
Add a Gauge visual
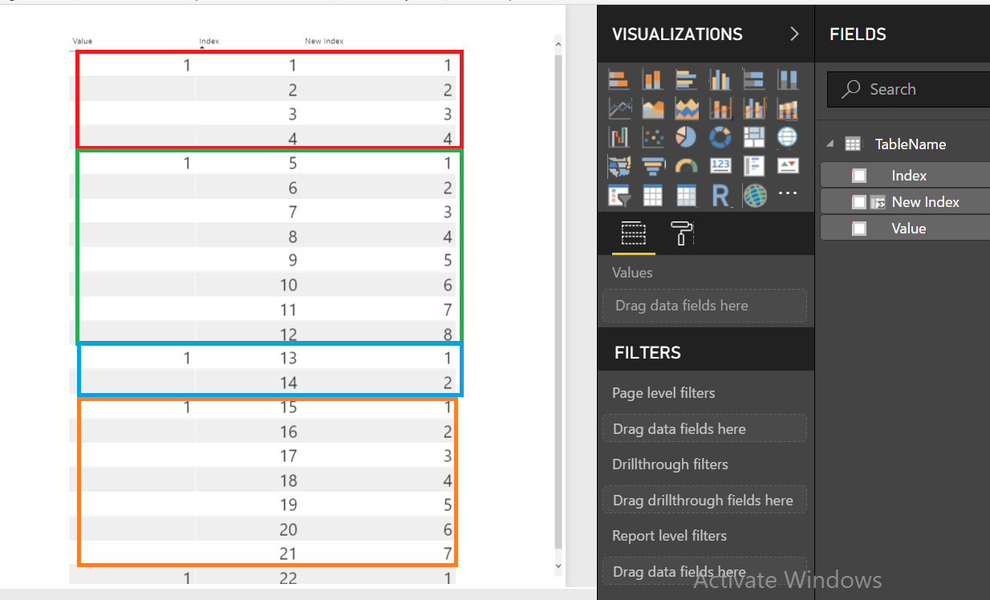click(686, 166)
